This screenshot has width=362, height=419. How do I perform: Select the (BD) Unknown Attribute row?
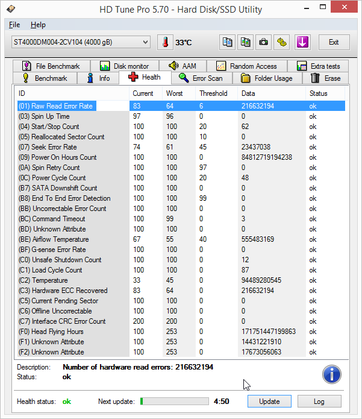click(181, 229)
